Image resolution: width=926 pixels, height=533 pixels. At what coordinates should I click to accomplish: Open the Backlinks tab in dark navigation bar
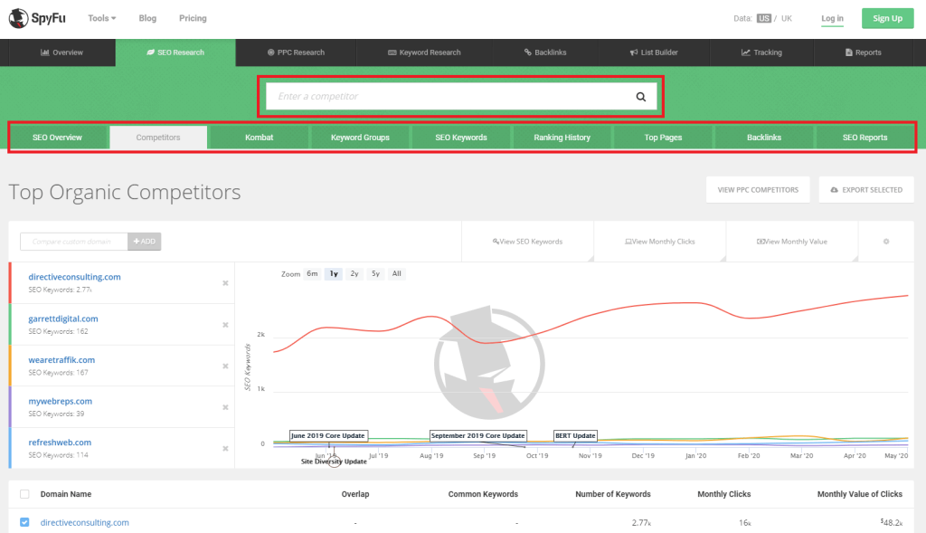pos(545,52)
